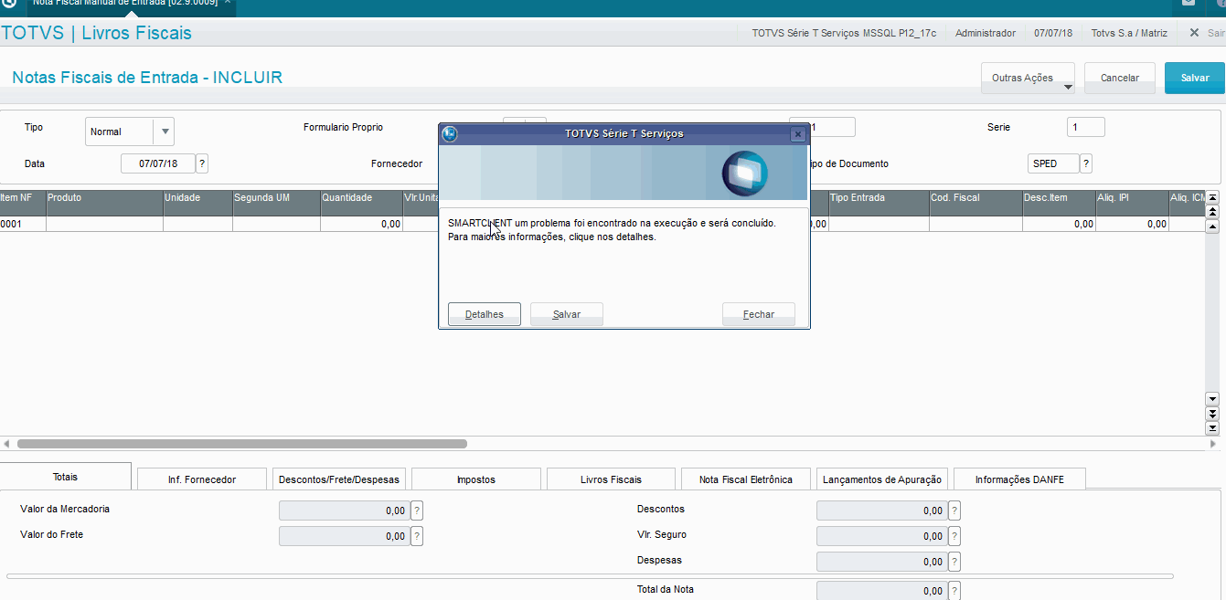Open the Lançamentos de Apuração tab
Viewport: 1226px width, 600px height.
[x=882, y=479]
